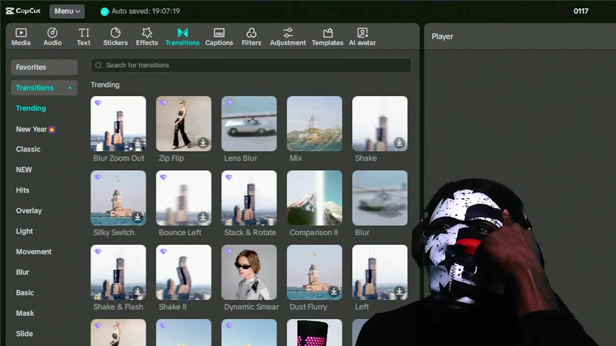Viewport: 616px width, 346px height.
Task: Click the Pro gem on Silky Switch
Action: [98, 177]
